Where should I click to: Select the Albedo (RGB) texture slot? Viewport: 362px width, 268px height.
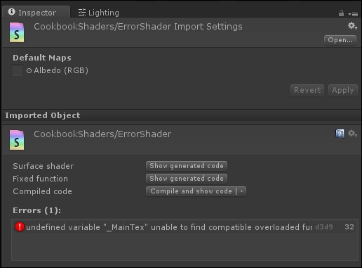tap(18, 70)
